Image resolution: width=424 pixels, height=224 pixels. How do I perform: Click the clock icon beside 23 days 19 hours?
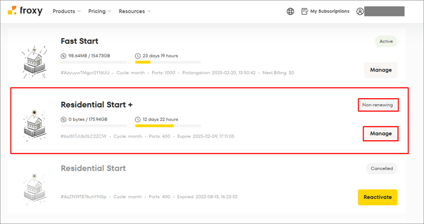137,56
